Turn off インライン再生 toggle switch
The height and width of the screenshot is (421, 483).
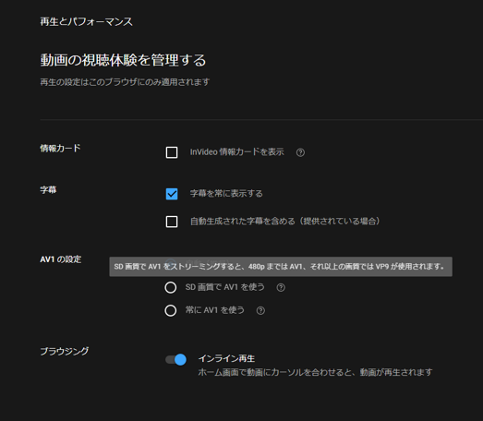tap(175, 359)
